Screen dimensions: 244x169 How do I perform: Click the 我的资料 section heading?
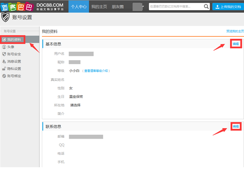click(x=50, y=32)
